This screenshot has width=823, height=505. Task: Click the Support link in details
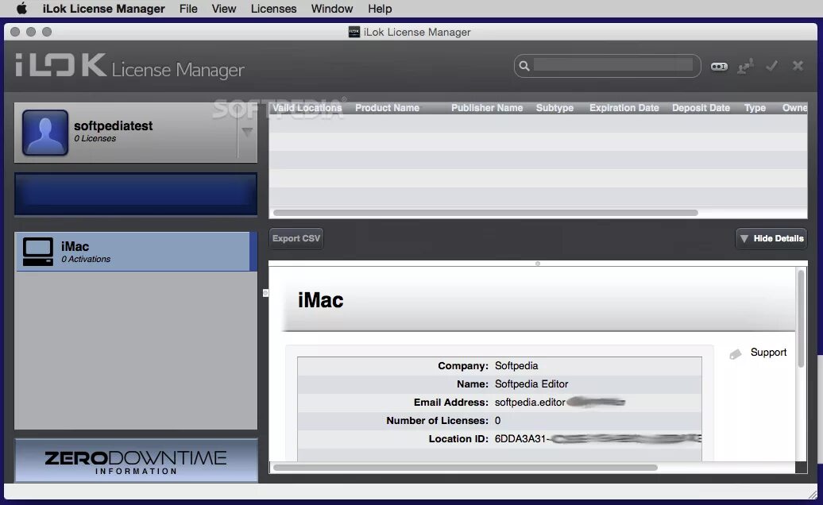768,353
